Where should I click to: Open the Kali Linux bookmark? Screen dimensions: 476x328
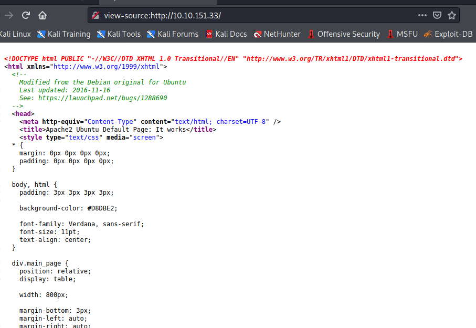click(15, 34)
